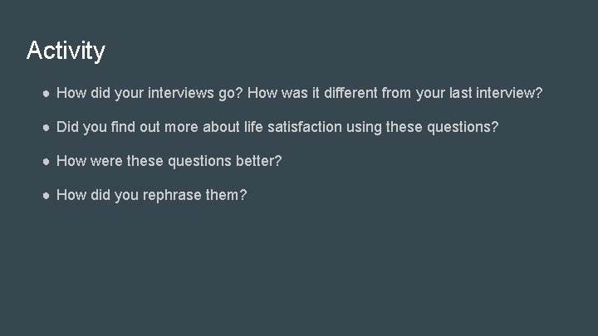The width and height of the screenshot is (598, 336).
Task: Click 'How did you rephrase them?' text
Action: pos(151,195)
